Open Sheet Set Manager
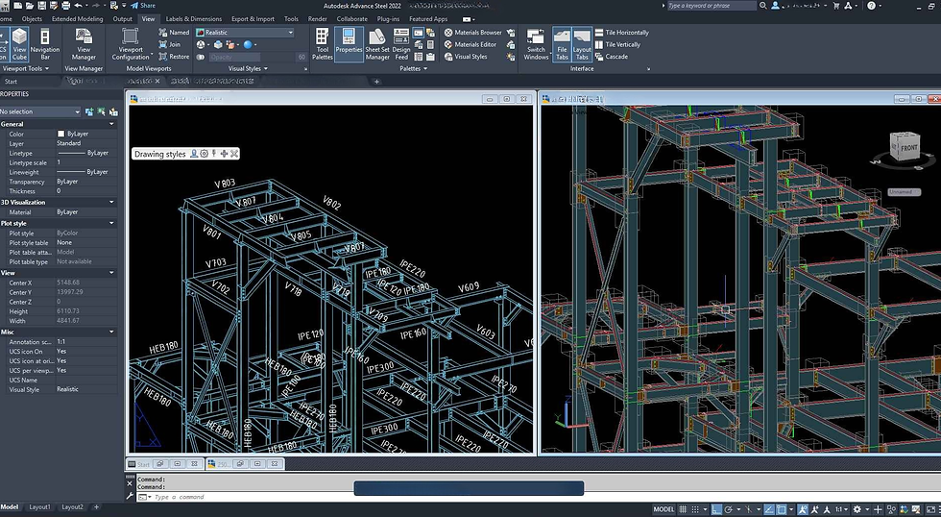 tap(376, 44)
